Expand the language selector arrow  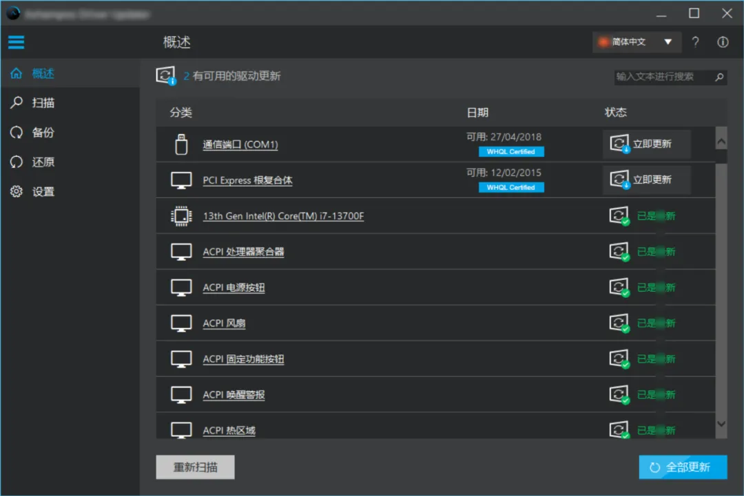point(668,42)
